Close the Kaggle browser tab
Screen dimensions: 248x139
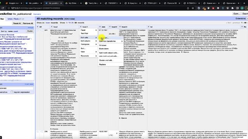coord(22,3)
